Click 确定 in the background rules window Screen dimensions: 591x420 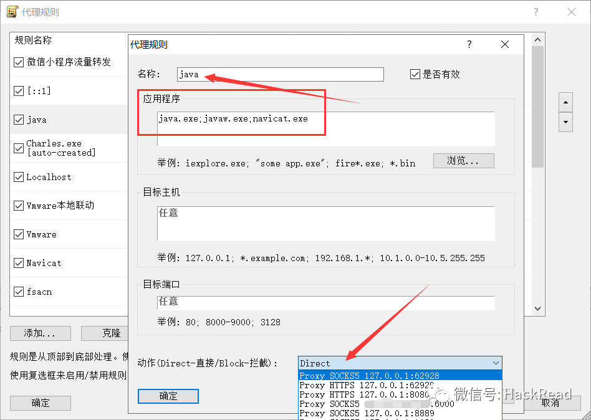pos(41,403)
